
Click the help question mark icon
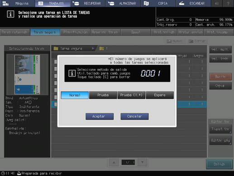228,3
